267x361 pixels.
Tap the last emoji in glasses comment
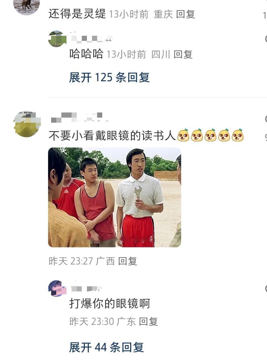click(x=238, y=135)
